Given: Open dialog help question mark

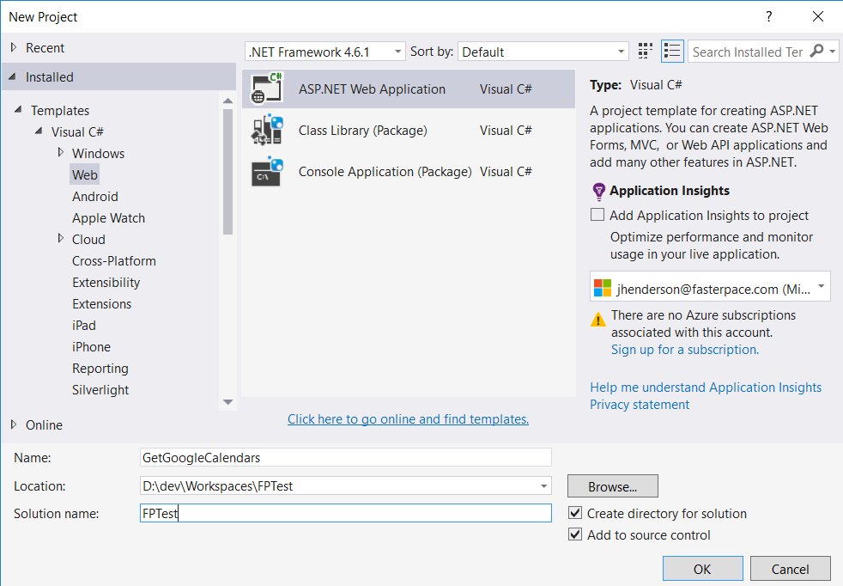Looking at the screenshot, I should tap(769, 16).
